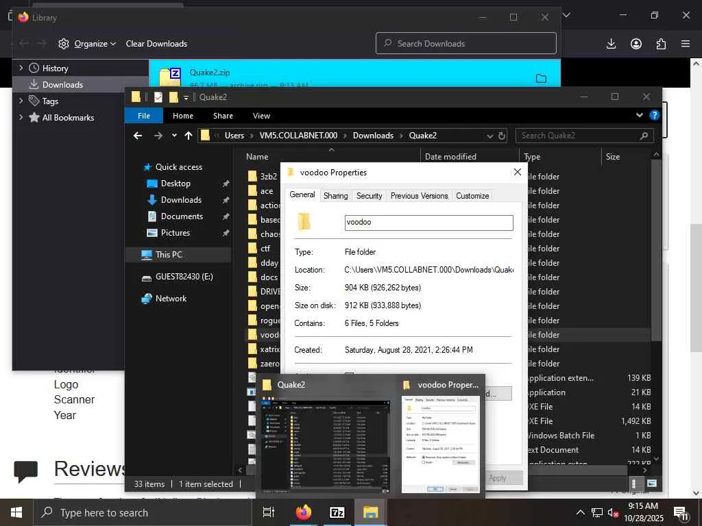The width and height of the screenshot is (702, 526).
Task: Click the back arrow in Quake2 Explorer
Action: (x=138, y=136)
